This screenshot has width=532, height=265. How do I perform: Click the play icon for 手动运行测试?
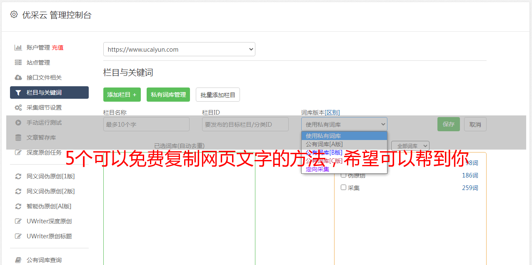click(x=18, y=122)
